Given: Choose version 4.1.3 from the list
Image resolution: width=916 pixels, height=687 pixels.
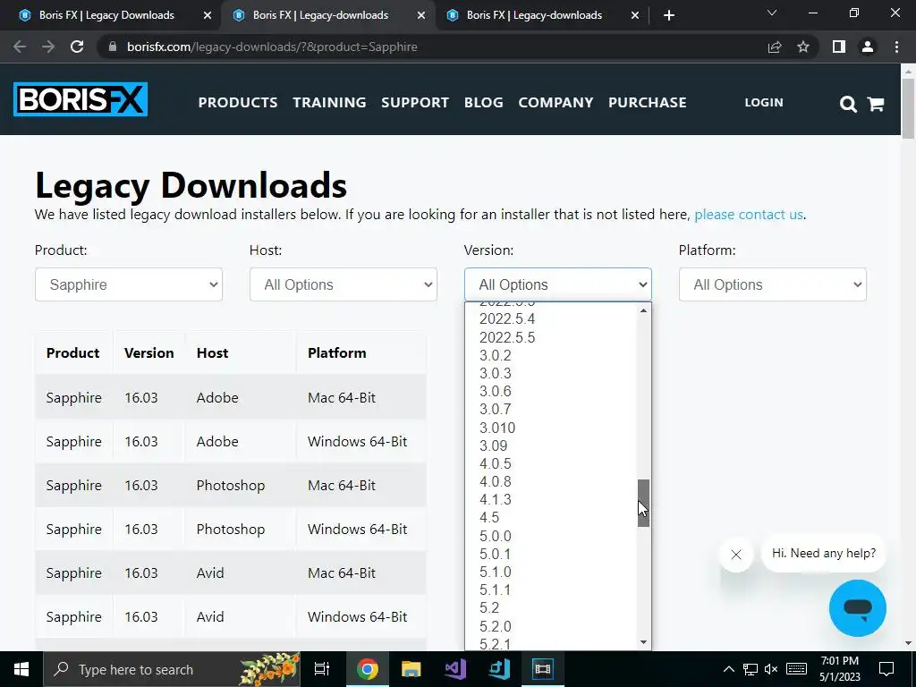Looking at the screenshot, I should click(x=496, y=499).
